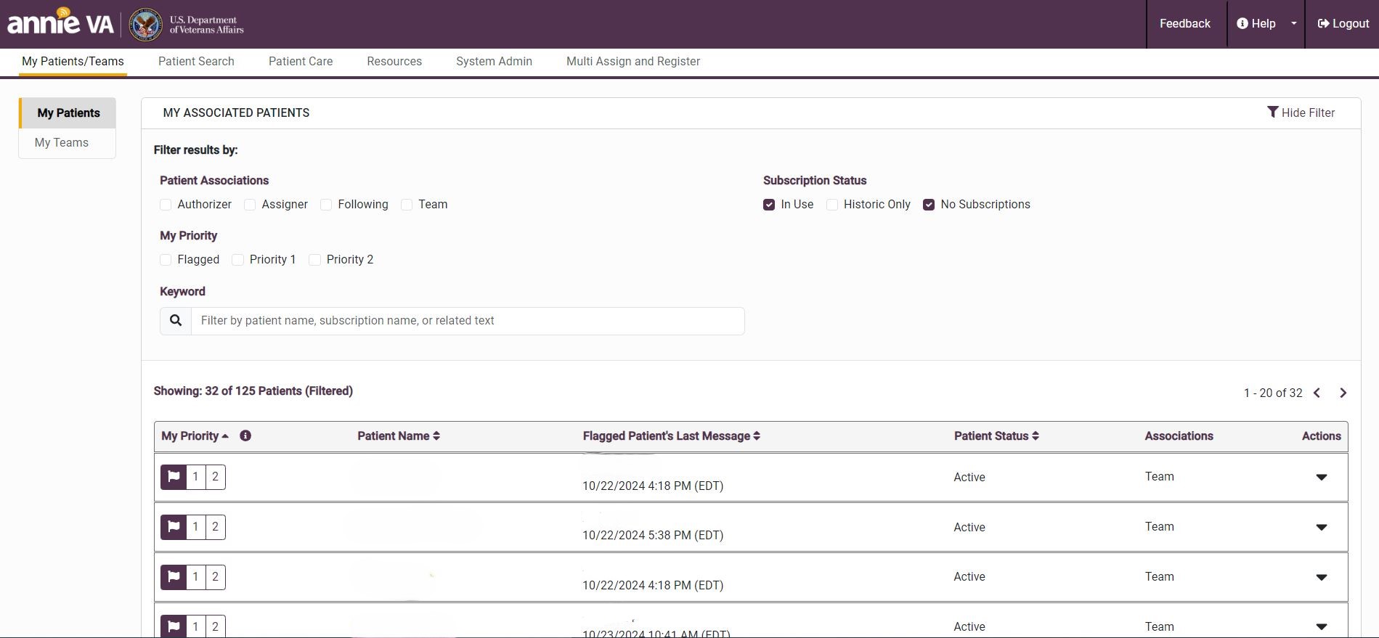Uncheck the In Use subscription status
1379x638 pixels.
[x=769, y=205]
